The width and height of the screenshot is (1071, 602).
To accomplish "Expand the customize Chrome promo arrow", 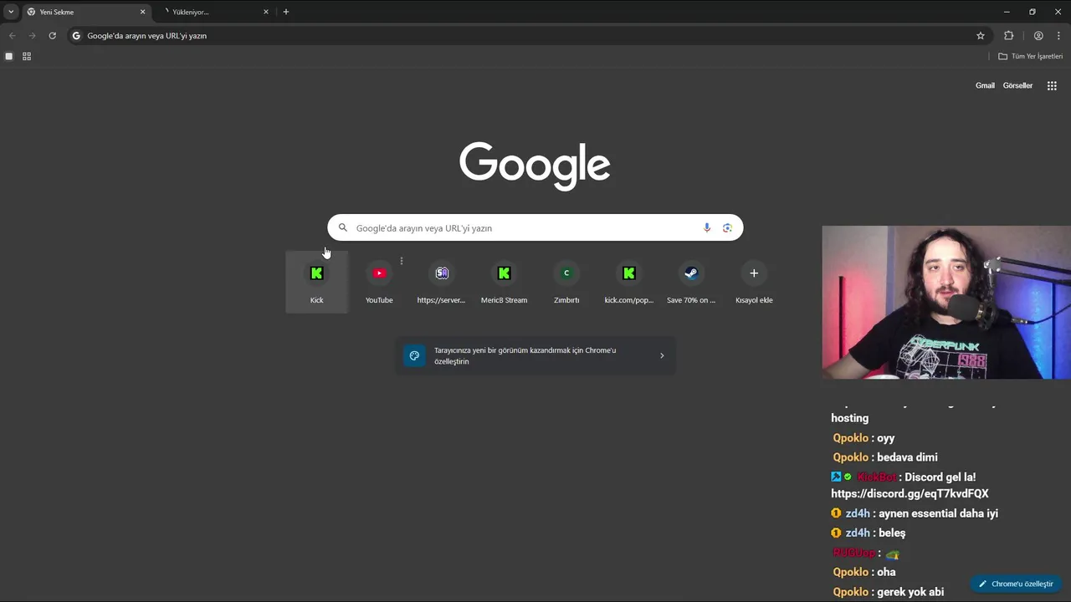I will [662, 355].
